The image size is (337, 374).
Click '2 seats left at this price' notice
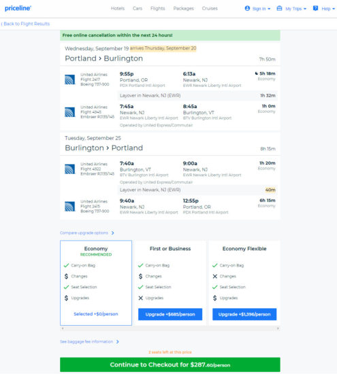click(170, 352)
